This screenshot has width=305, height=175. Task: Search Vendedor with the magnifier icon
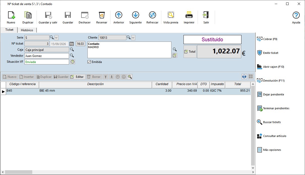coord(72,56)
